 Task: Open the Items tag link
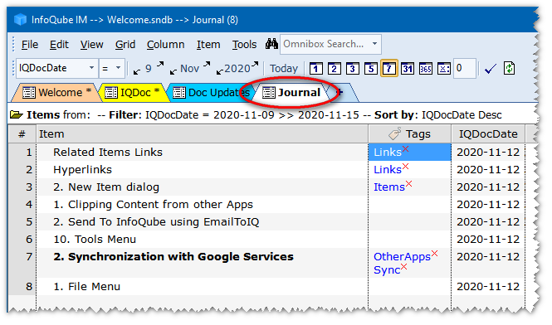pos(389,187)
